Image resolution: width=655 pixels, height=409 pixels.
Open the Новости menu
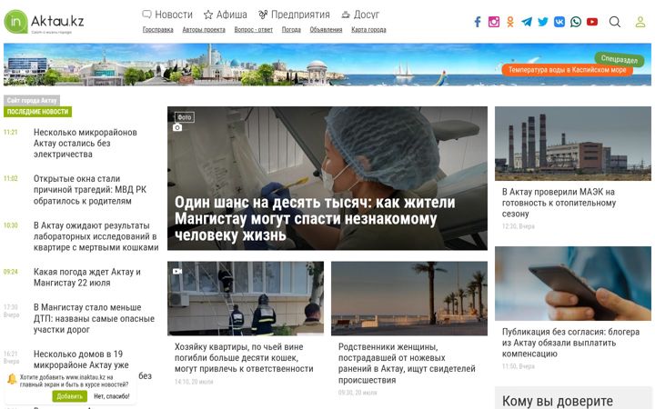coord(167,15)
